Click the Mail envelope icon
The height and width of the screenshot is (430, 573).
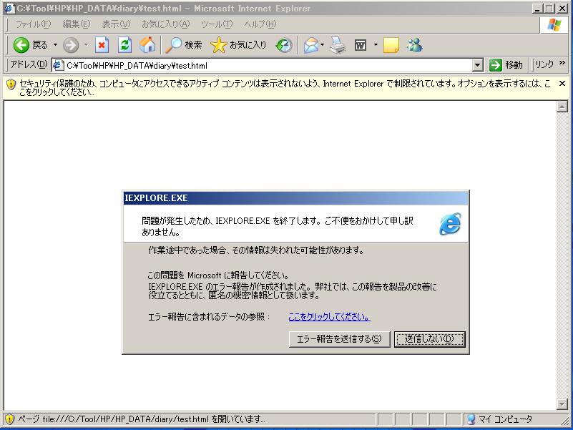(311, 45)
